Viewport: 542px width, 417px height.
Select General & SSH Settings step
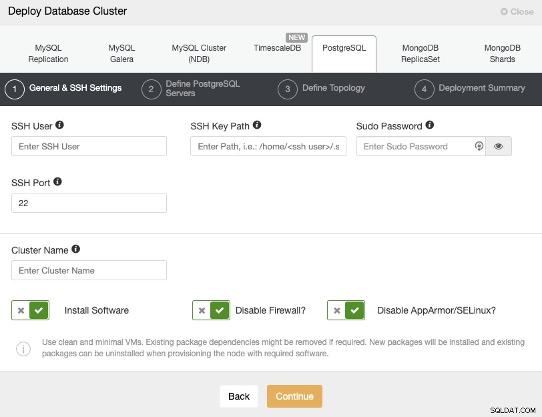point(75,88)
